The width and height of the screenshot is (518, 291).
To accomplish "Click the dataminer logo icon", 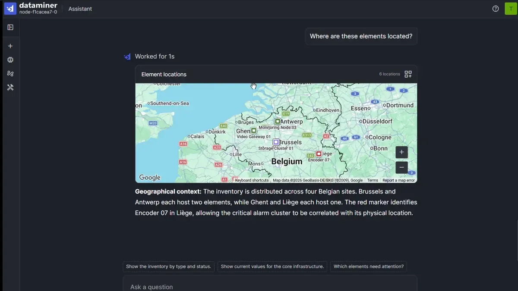I will (x=10, y=8).
